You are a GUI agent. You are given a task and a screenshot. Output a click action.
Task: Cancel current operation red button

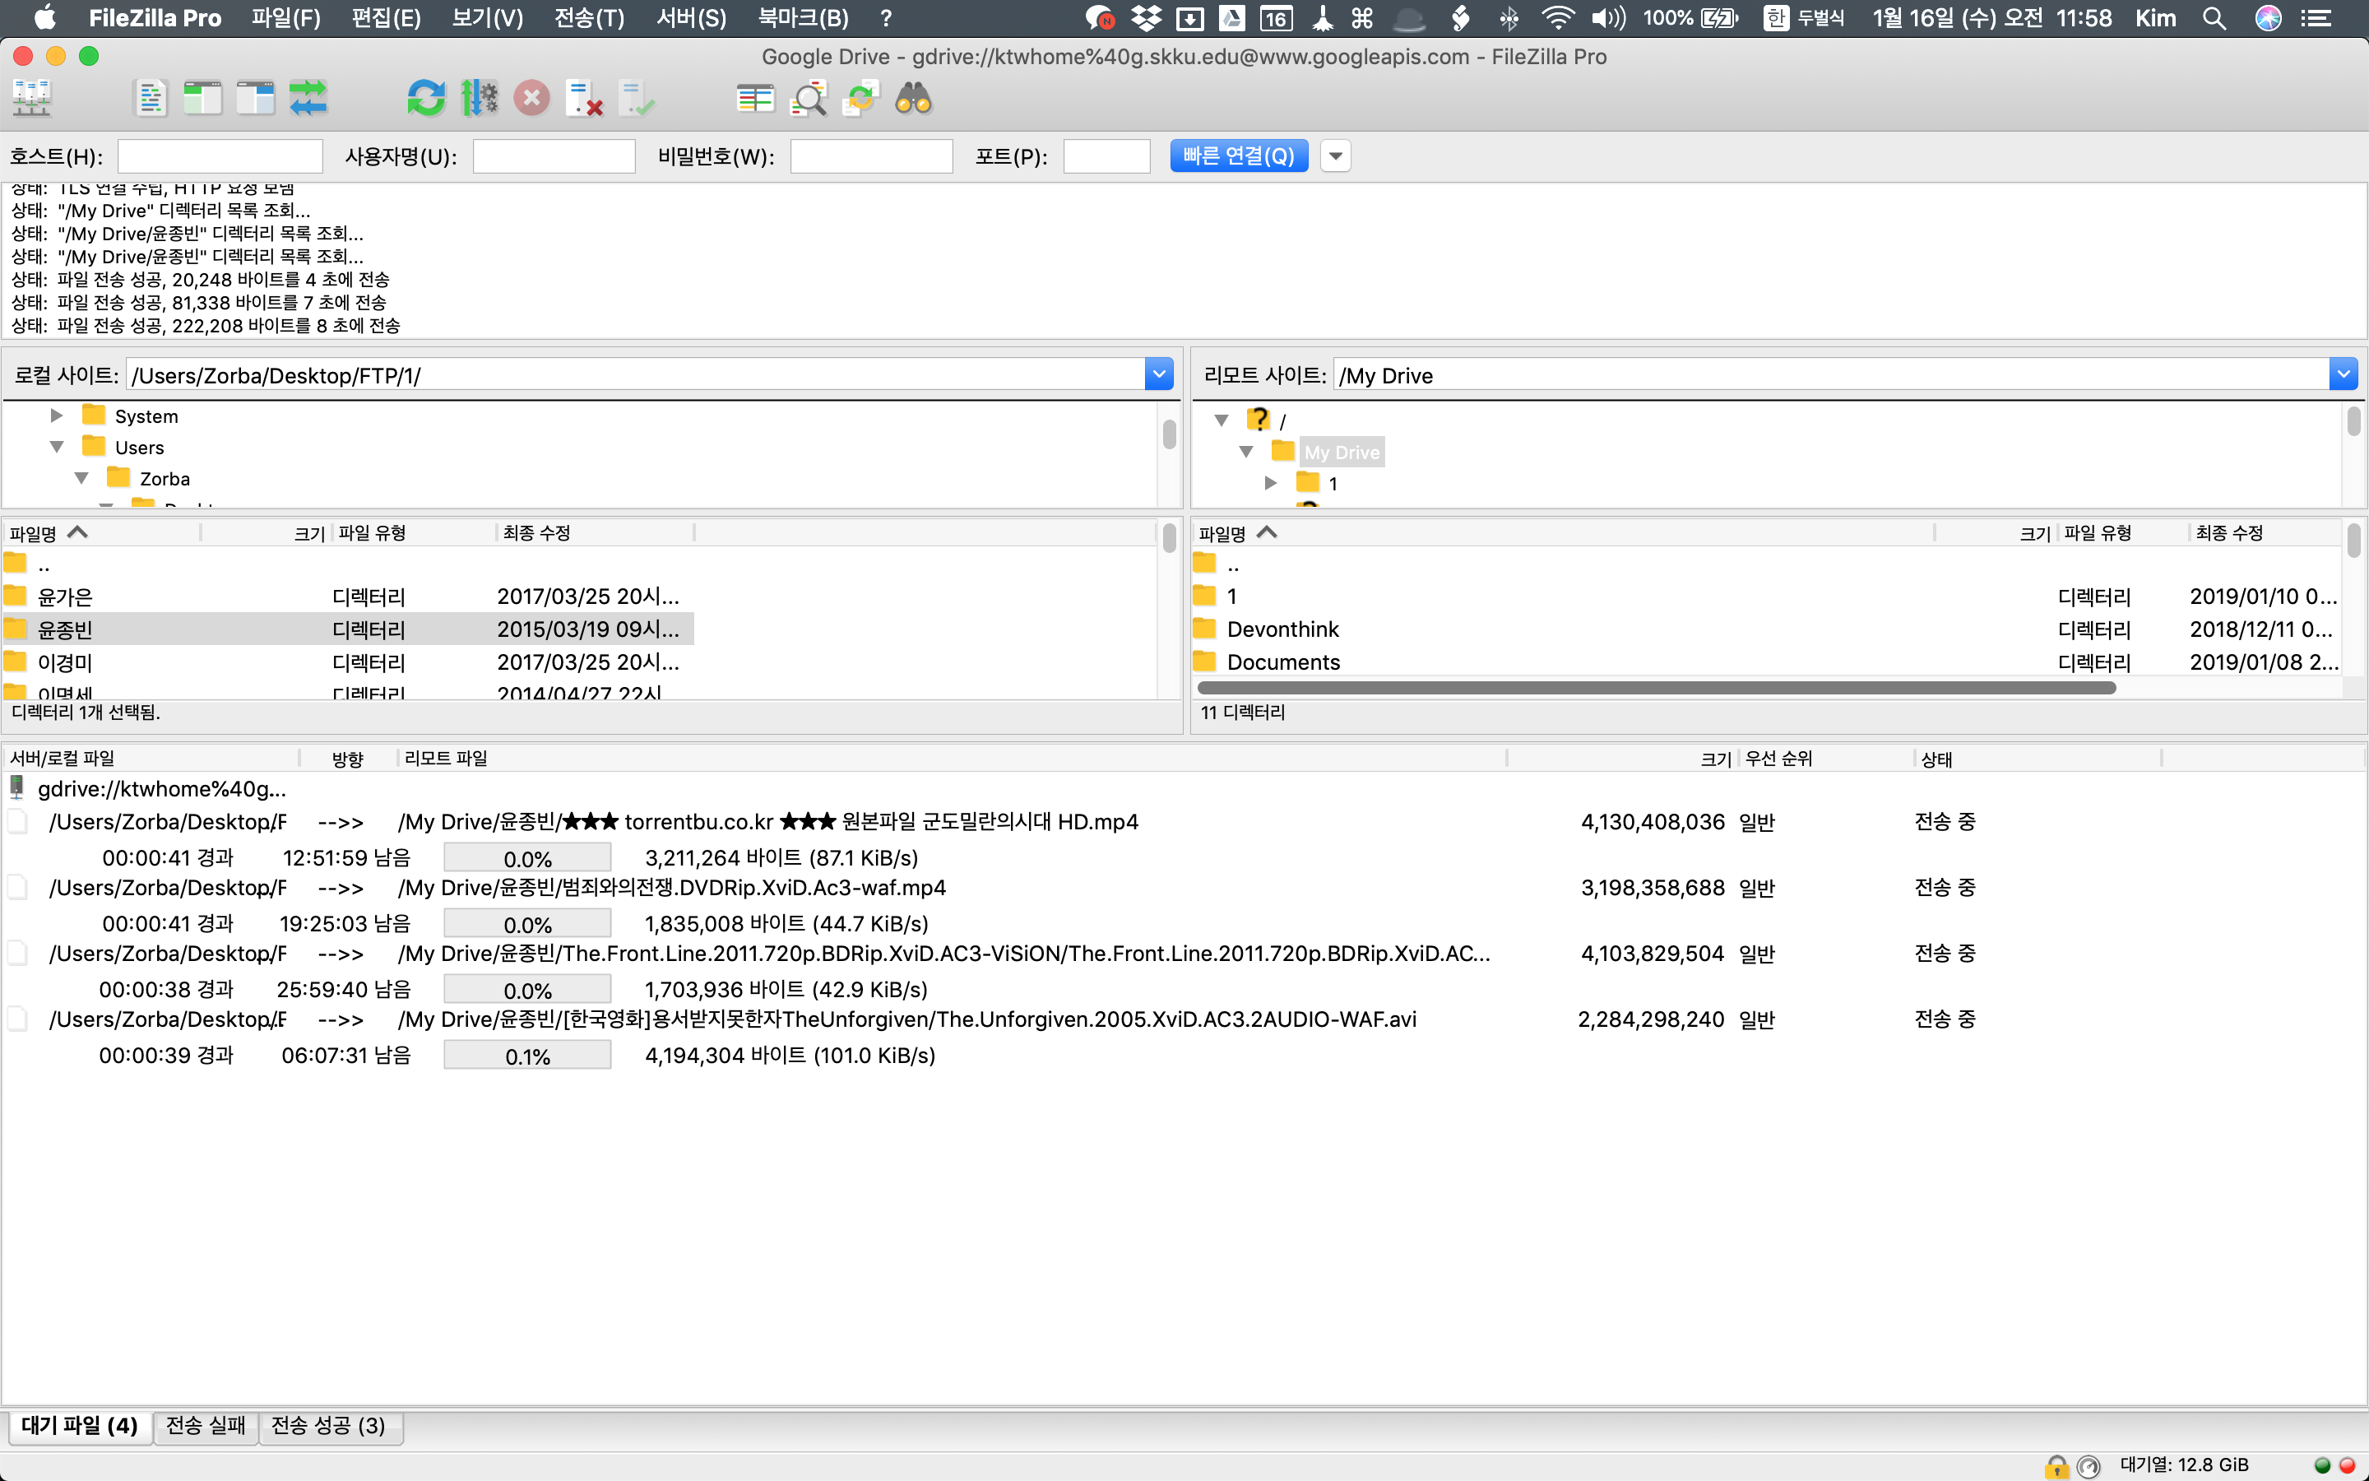pos(531,98)
